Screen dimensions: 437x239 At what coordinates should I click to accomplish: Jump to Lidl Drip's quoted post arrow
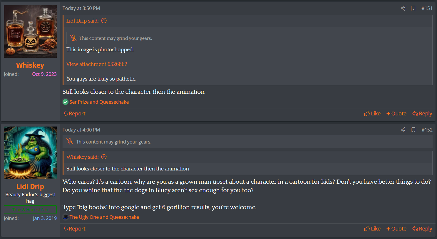tap(104, 21)
